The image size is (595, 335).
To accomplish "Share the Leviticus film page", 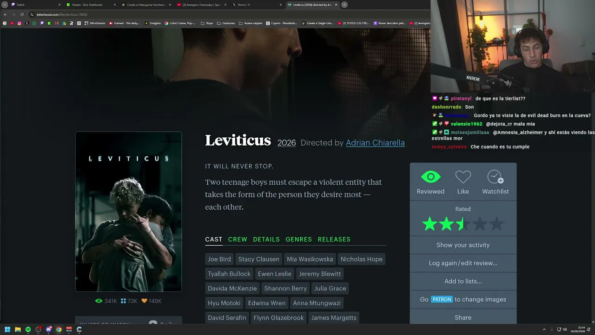I will [463, 317].
